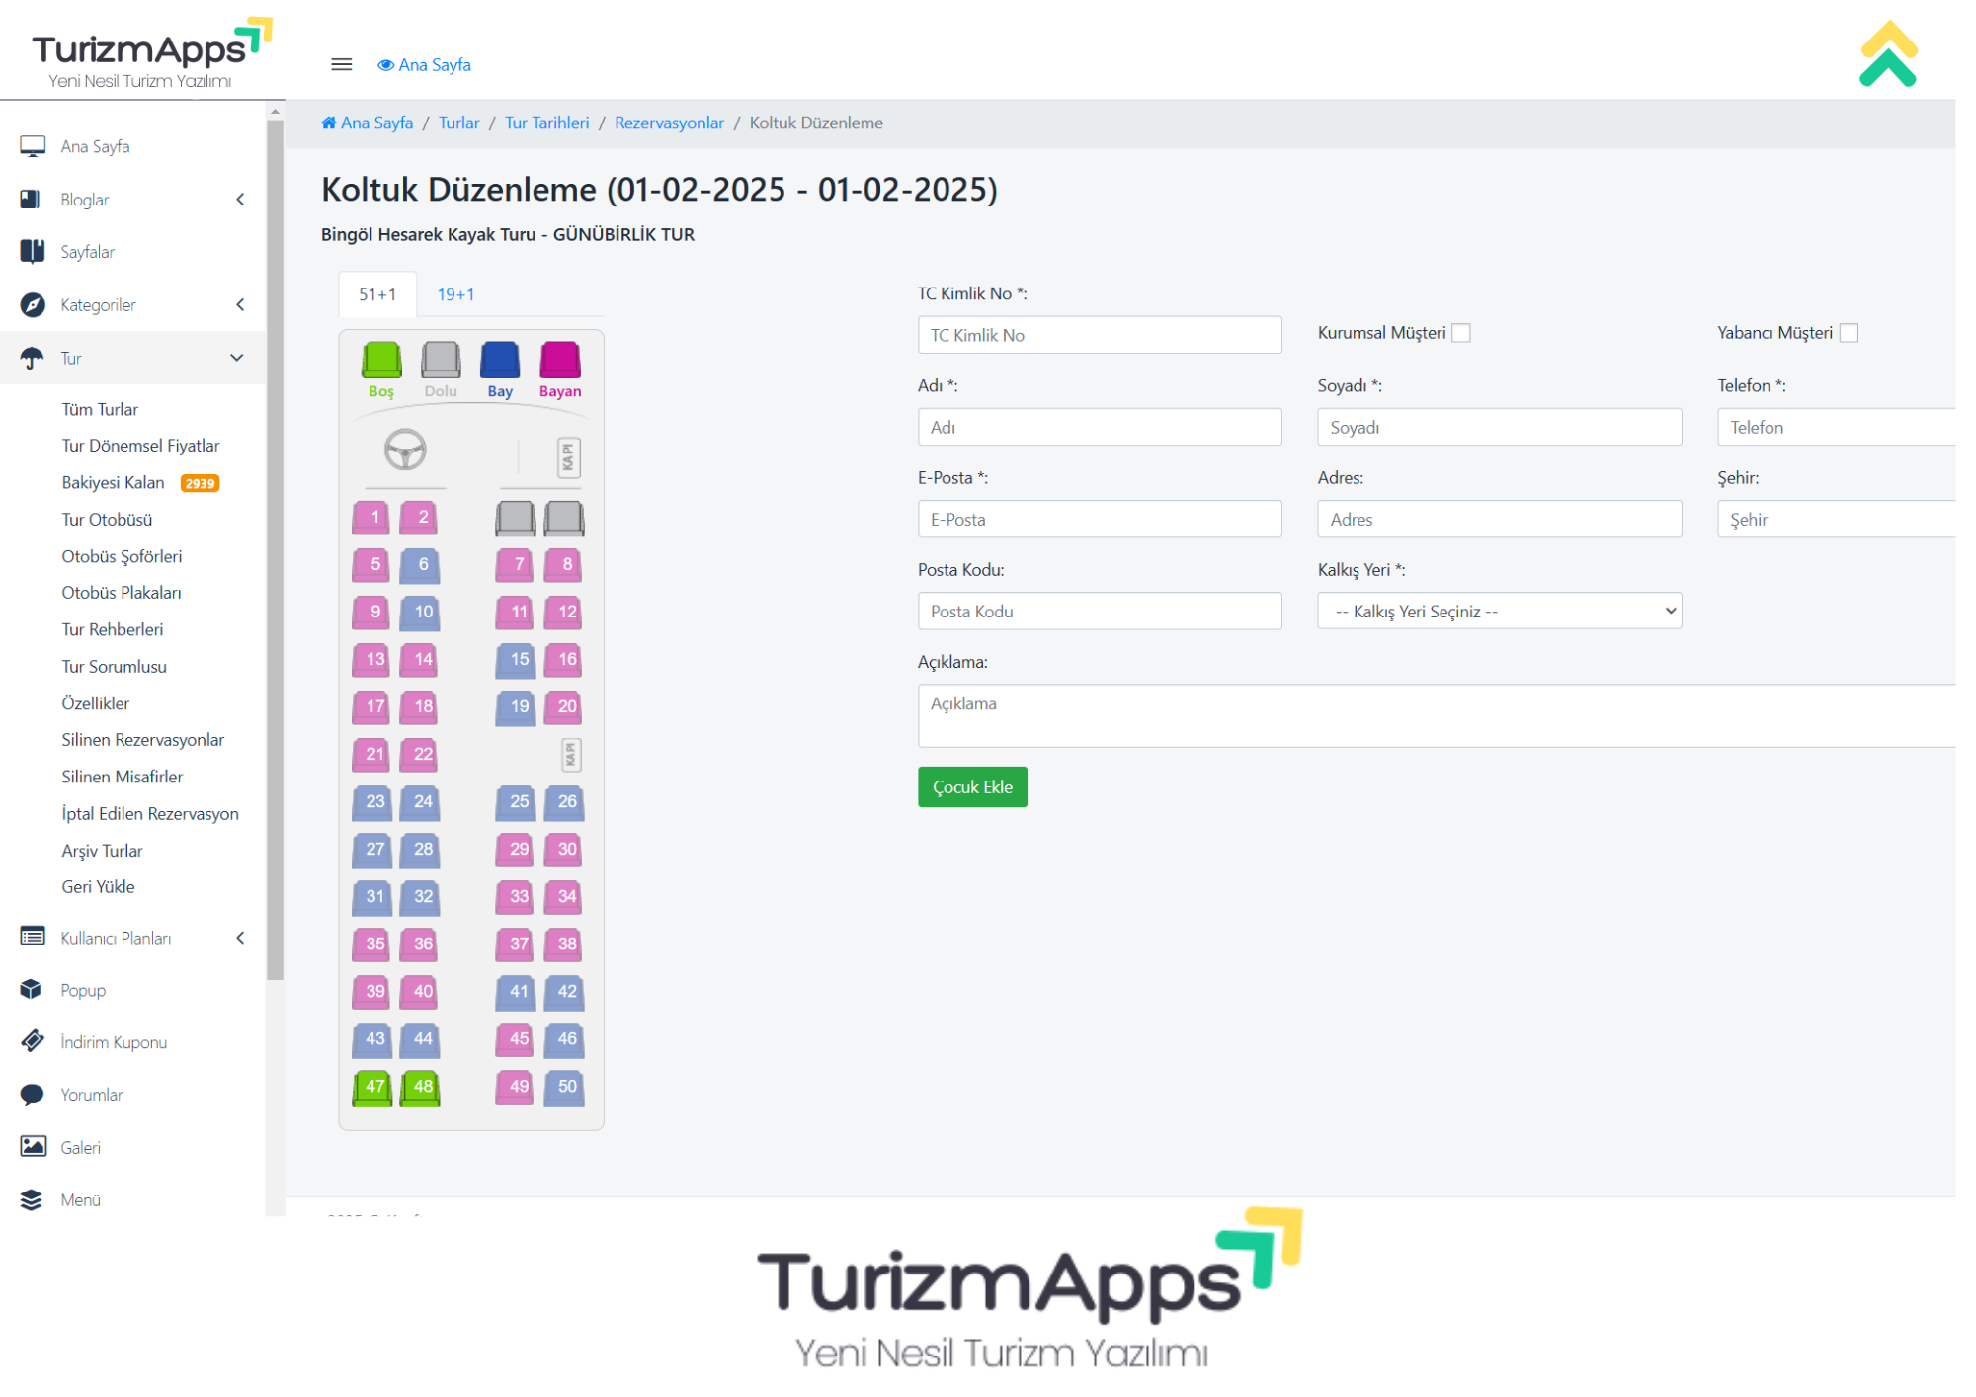
Task: Click the hamburger menu toggle icon
Action: pyautogui.click(x=341, y=64)
